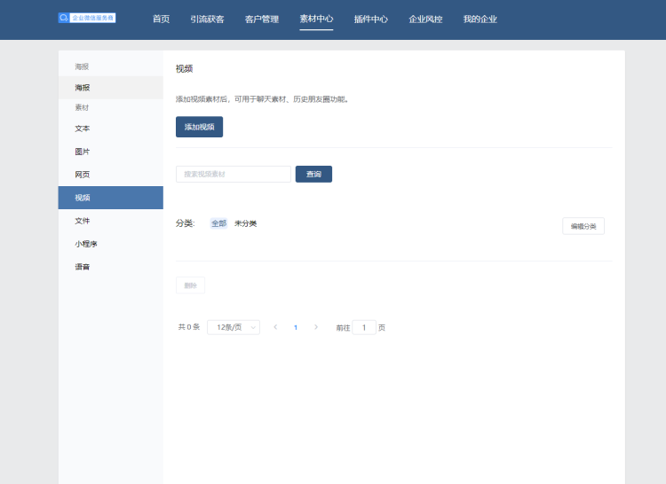Click the 前往 page number input box
The width and height of the screenshot is (666, 484).
(x=364, y=327)
